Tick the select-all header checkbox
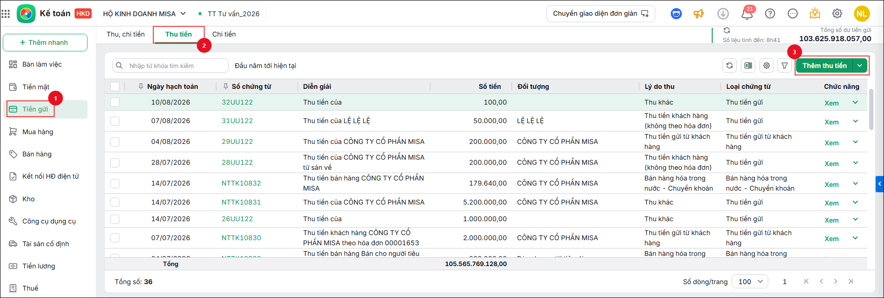 coord(115,87)
